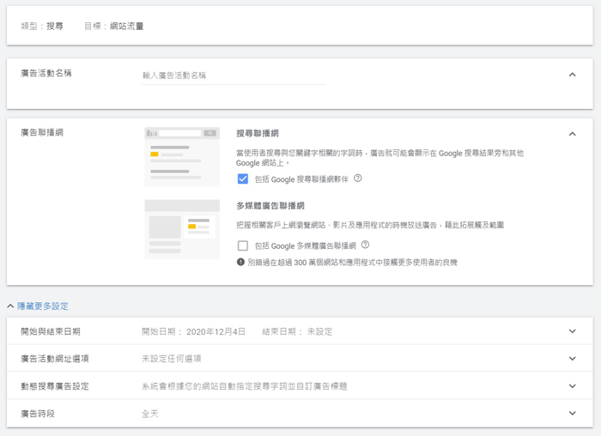Click the up-arrow icon beside 隱藏更多設定
Screen dimensions: 601x436
pyautogui.click(x=10, y=306)
